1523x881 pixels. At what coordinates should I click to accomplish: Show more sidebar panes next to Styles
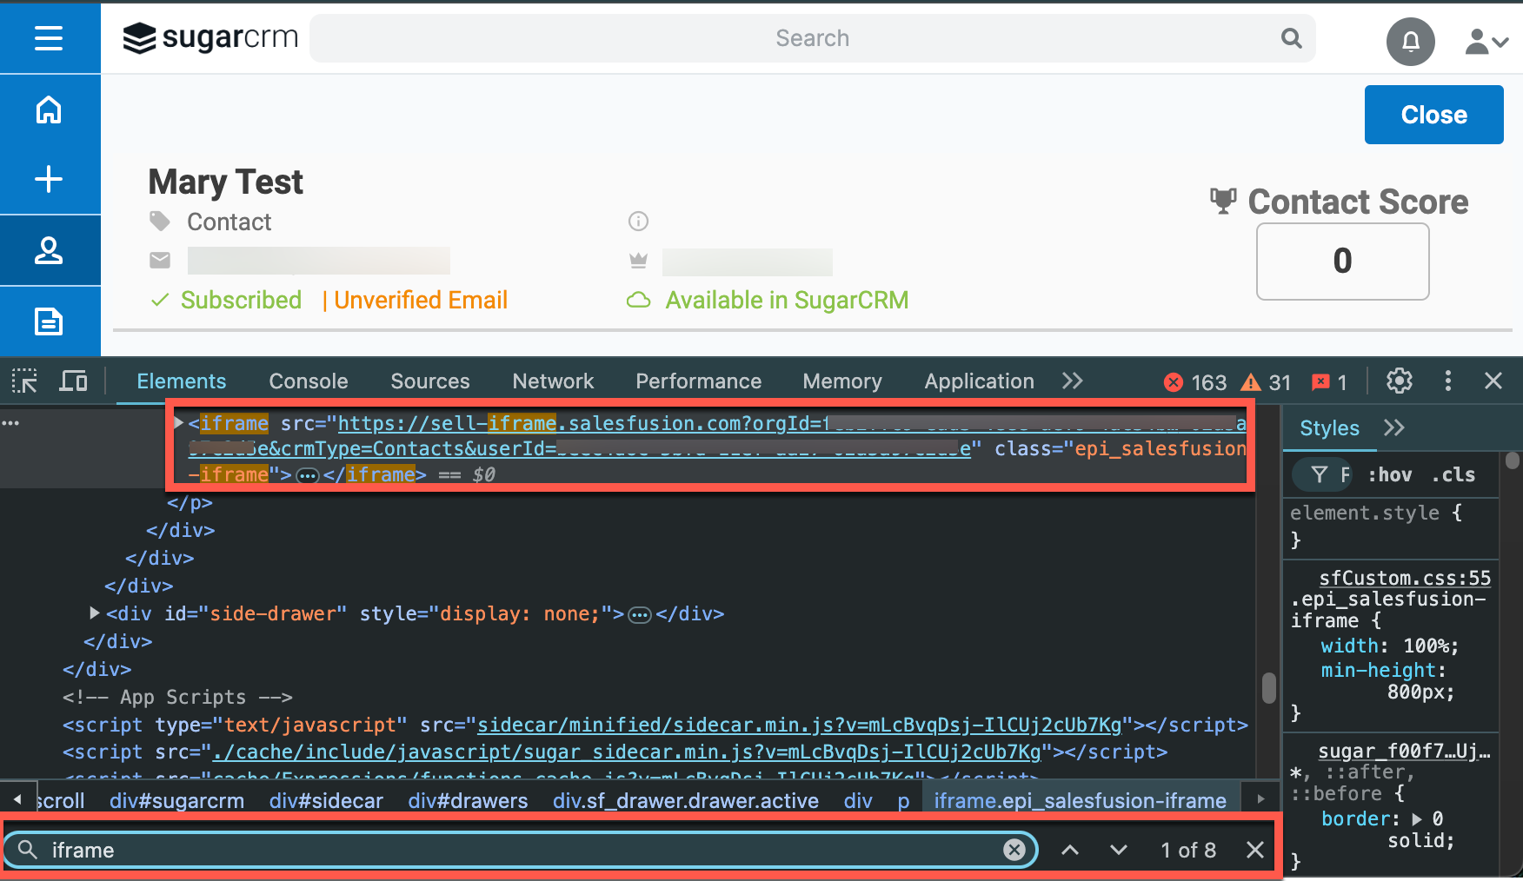(x=1394, y=427)
